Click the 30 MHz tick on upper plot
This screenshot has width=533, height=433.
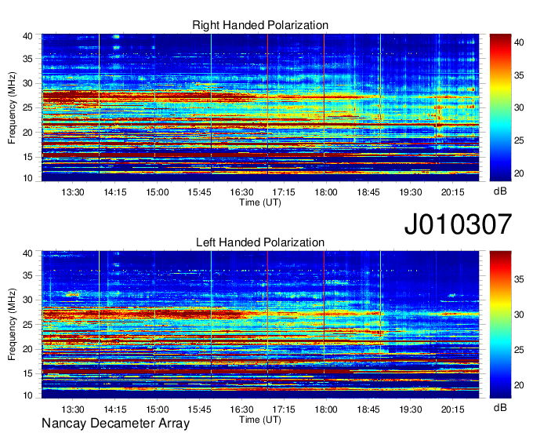tap(27, 83)
